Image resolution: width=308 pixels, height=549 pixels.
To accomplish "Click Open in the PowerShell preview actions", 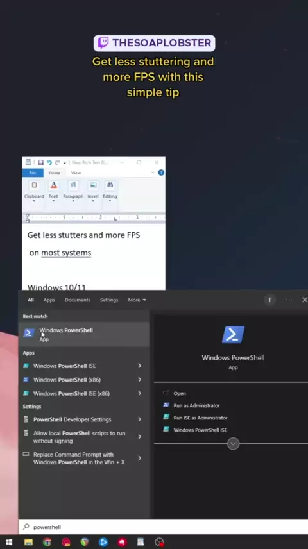I will pyautogui.click(x=180, y=393).
